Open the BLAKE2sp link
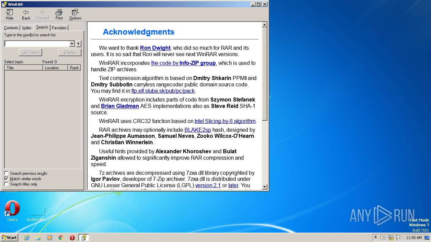The image size is (431, 242). (x=198, y=130)
